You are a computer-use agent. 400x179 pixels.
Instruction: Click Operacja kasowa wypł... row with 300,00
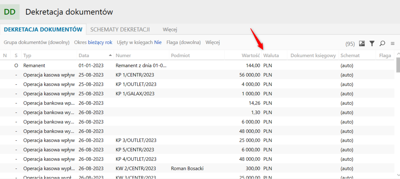coord(197,168)
